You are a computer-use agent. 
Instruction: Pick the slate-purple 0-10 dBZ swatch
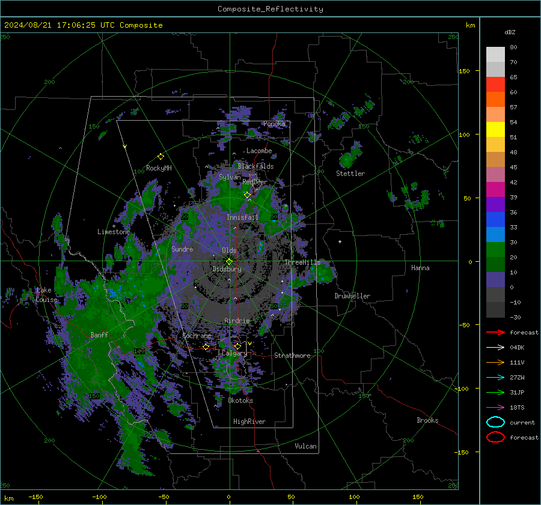point(495,280)
